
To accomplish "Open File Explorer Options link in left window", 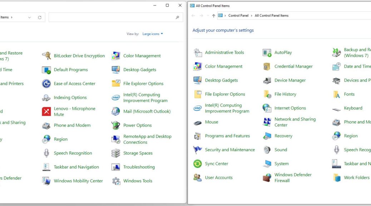I will tap(143, 84).
